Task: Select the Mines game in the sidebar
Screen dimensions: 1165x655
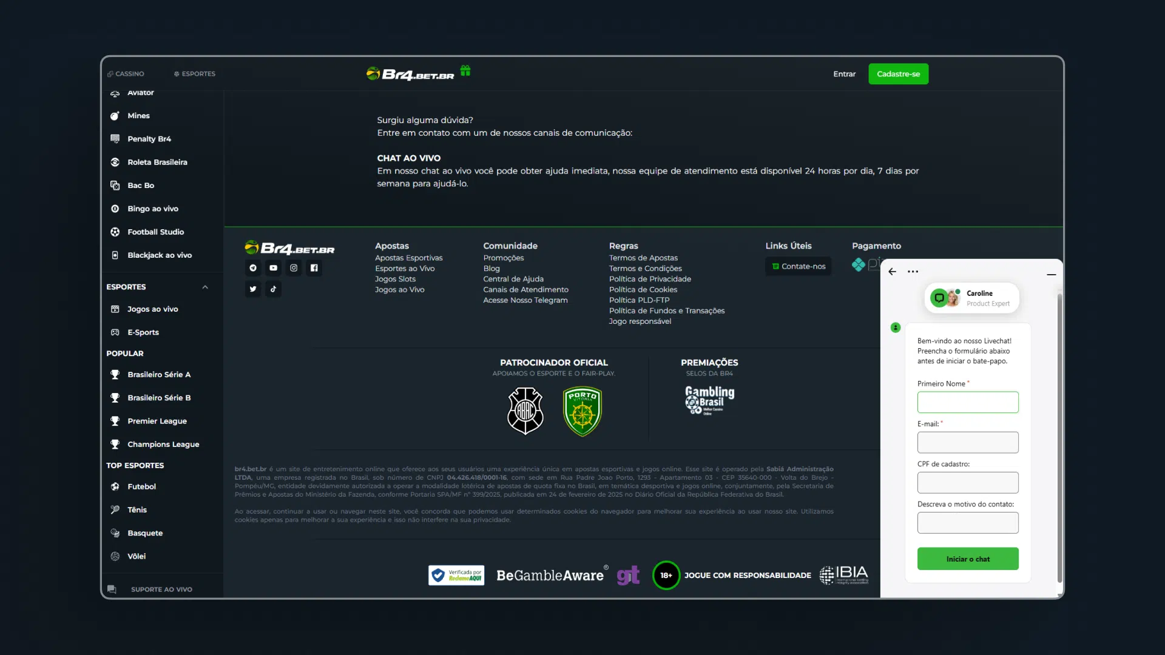Action: tap(138, 115)
